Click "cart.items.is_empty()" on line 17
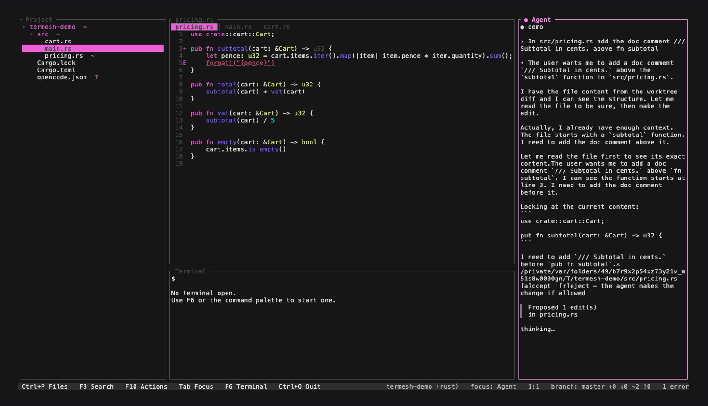Viewport: 708px width, 406px height. point(246,149)
